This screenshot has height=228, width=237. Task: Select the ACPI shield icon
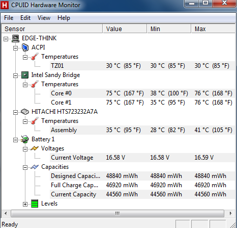[x=25, y=47]
